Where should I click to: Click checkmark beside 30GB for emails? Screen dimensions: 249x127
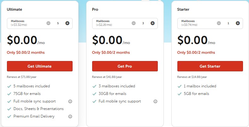[x=94, y=94]
